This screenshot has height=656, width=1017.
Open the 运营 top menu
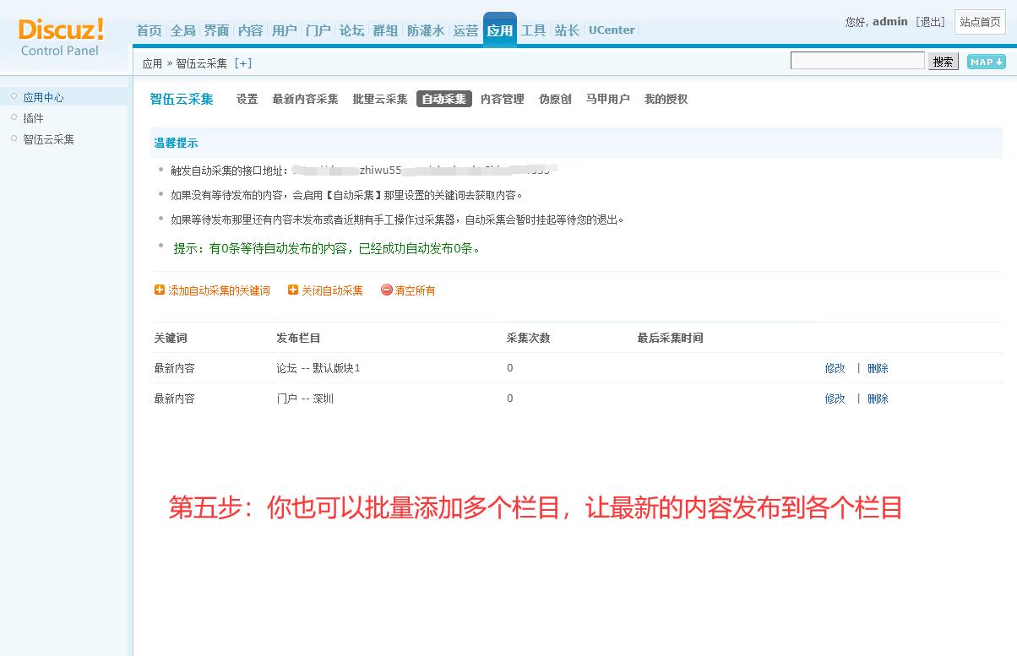465,30
